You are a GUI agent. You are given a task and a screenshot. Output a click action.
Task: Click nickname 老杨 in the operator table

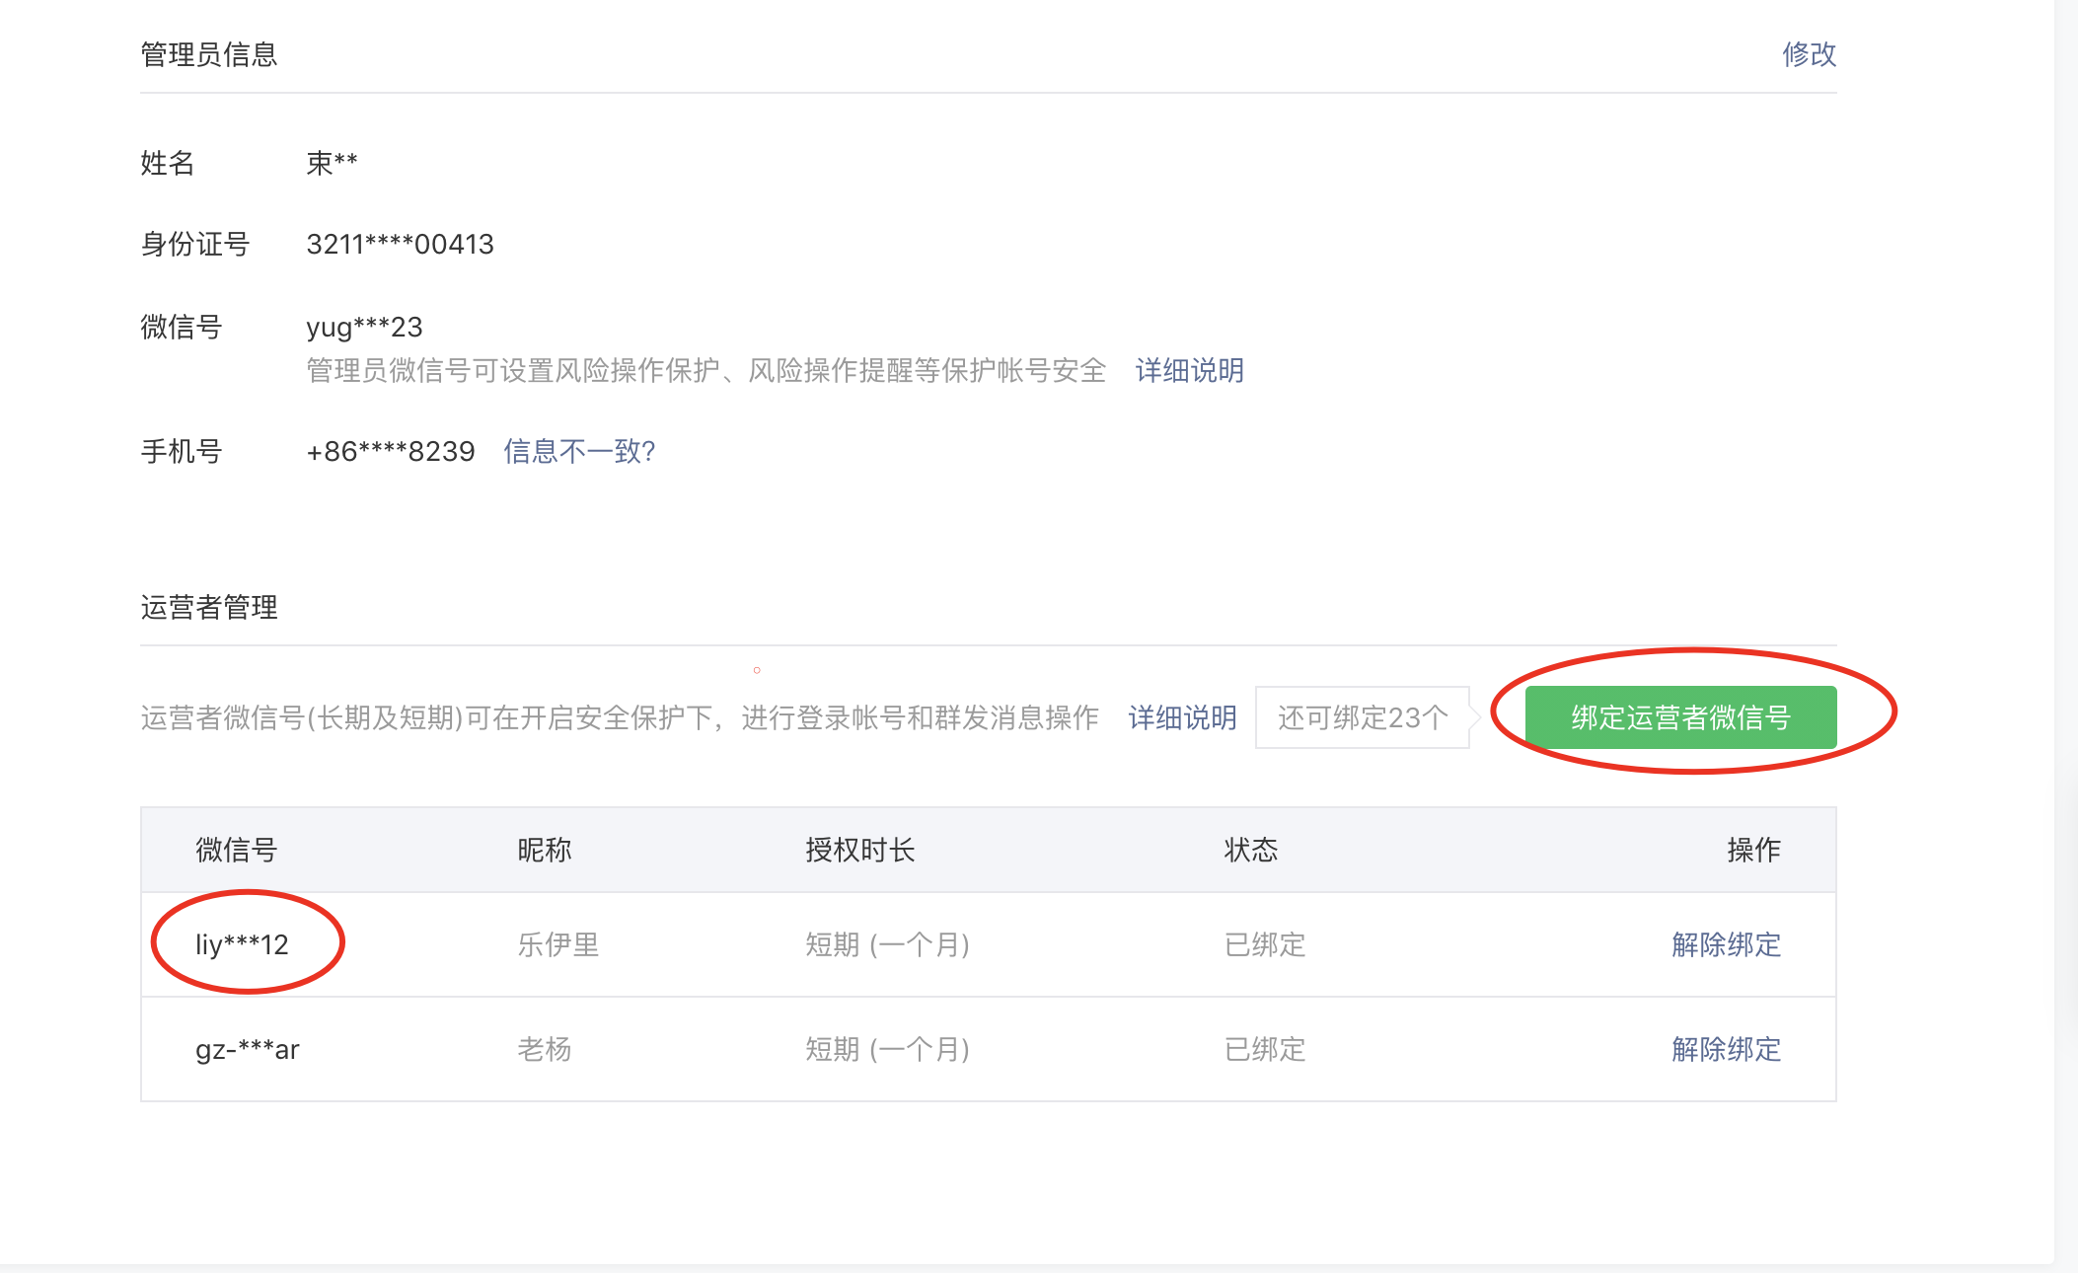click(x=544, y=1049)
